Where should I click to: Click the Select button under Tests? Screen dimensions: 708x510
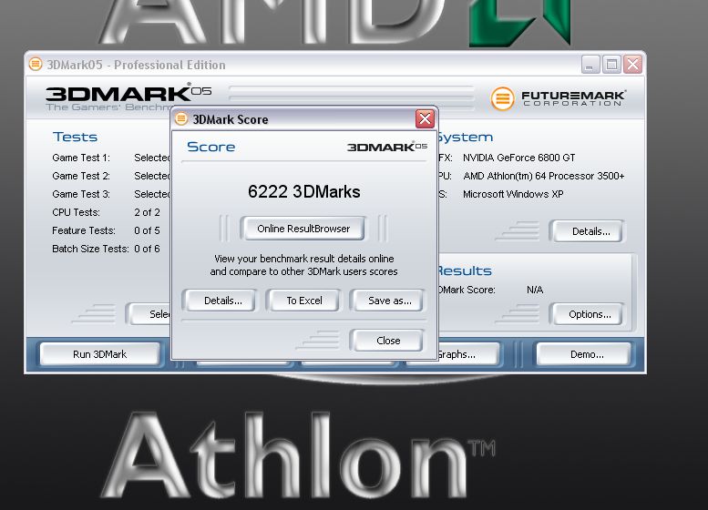click(x=149, y=314)
